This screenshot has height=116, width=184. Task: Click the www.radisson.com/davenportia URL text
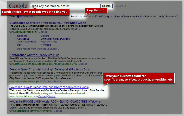pyautogui.click(x=26, y=82)
